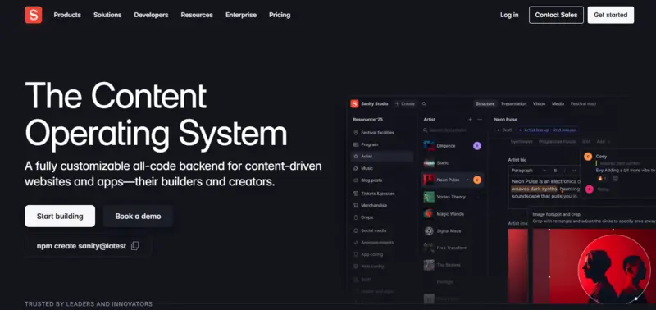Click the bold B icon in the editor toolbar
This screenshot has height=310, width=656.
(555, 171)
